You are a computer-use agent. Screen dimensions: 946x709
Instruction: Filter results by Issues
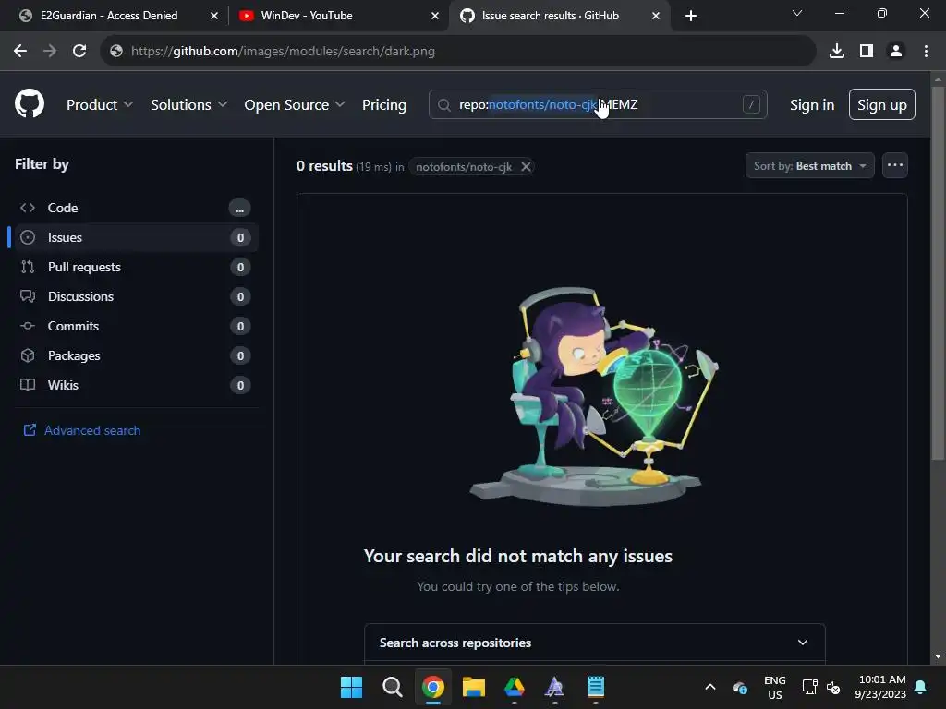click(135, 237)
